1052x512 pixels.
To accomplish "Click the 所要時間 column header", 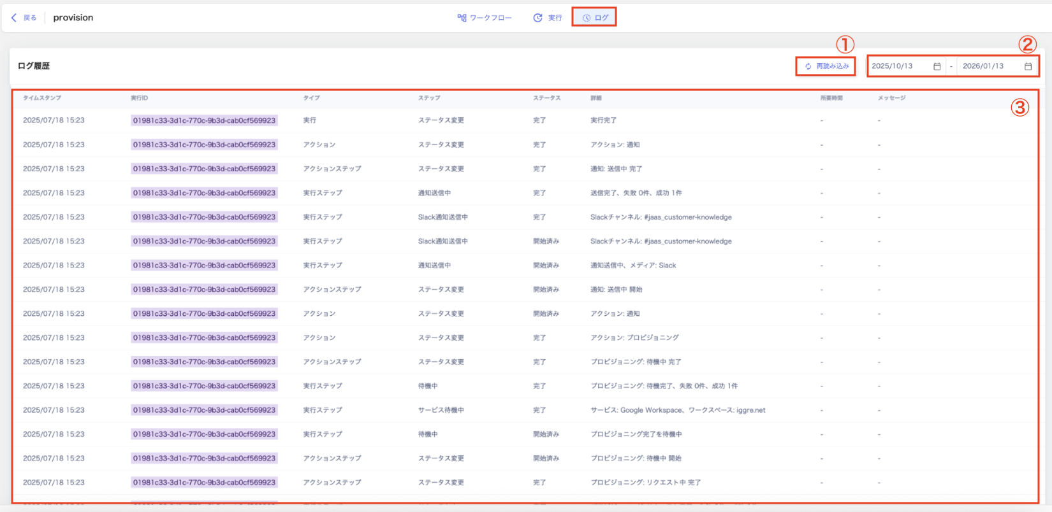I will point(831,98).
